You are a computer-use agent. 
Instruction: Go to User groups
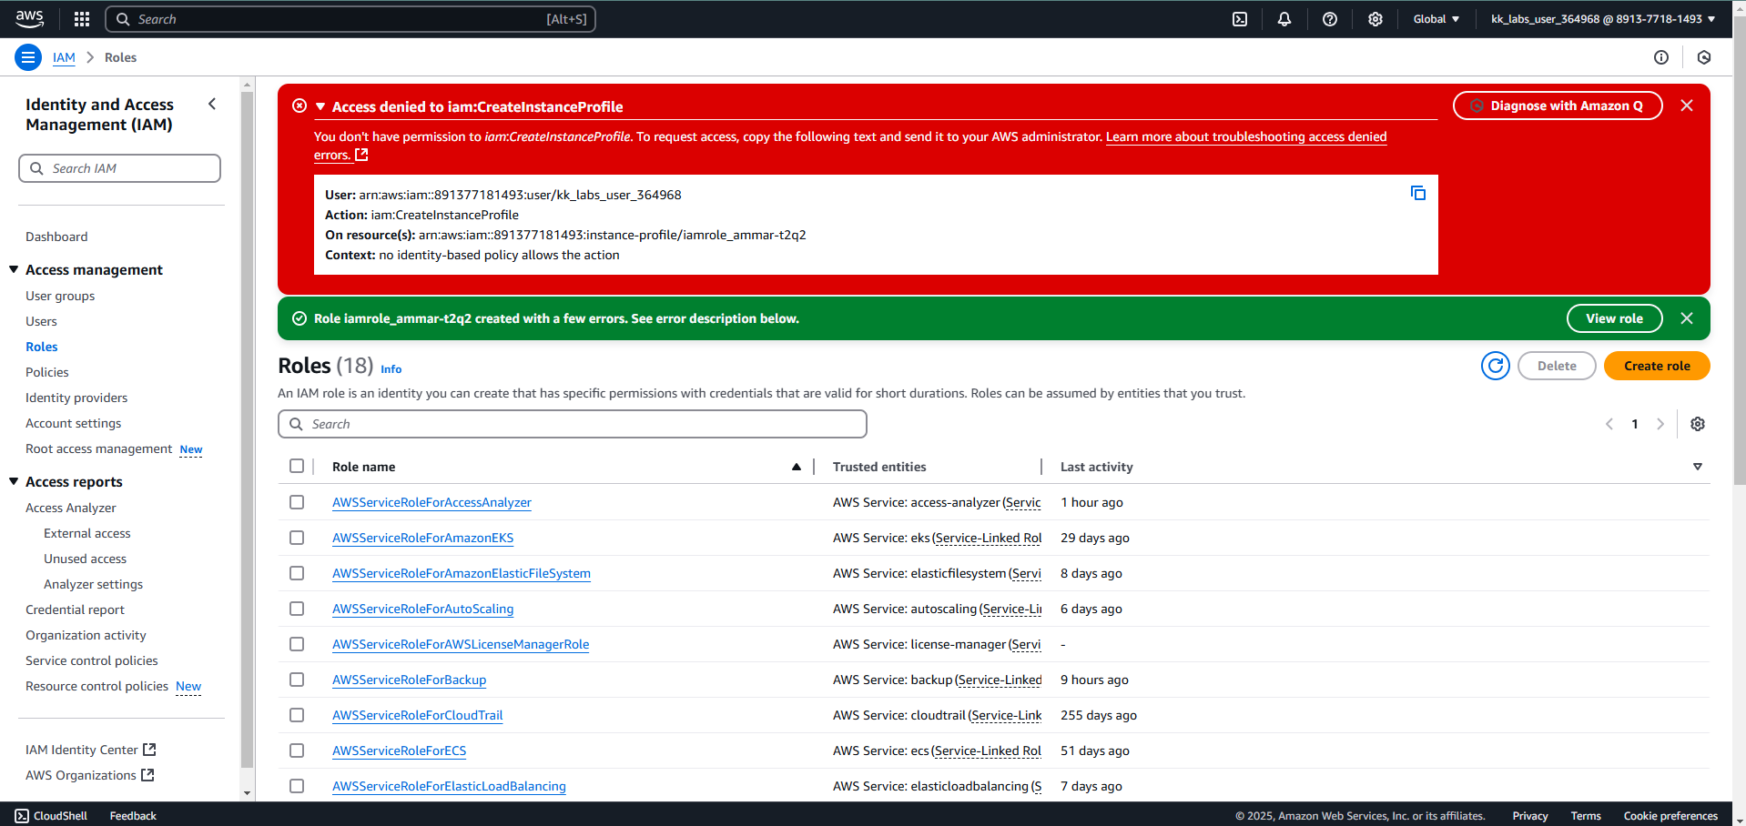coord(60,296)
